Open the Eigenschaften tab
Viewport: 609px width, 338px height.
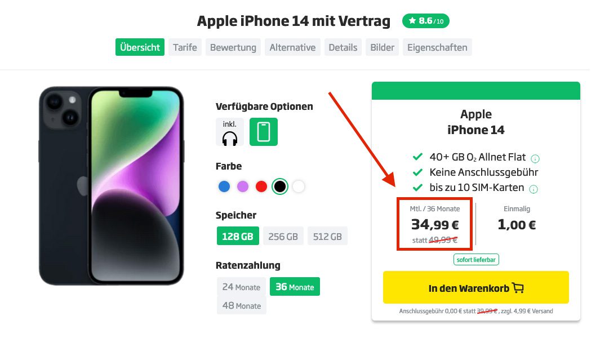(437, 47)
